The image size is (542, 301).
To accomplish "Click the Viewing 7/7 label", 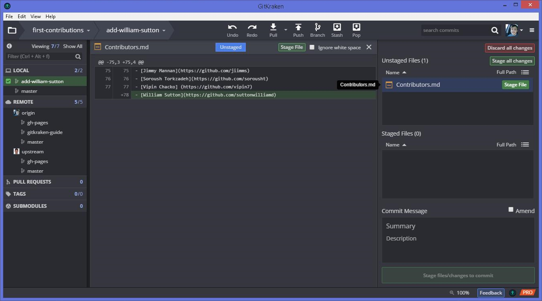I will click(x=46, y=46).
